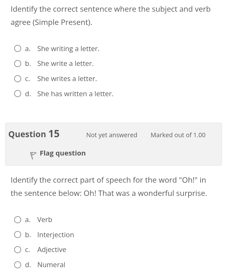Select option d, "She has written a letter."
227x276 pixels.
(x=18, y=93)
